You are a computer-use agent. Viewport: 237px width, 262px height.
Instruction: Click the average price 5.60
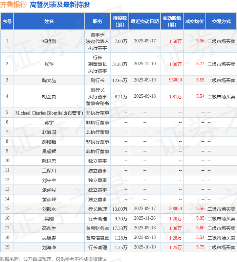[x=200, y=228]
